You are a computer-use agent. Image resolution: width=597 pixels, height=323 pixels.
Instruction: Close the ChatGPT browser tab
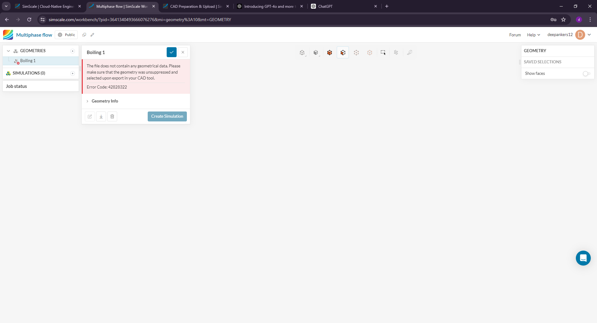coord(376,6)
